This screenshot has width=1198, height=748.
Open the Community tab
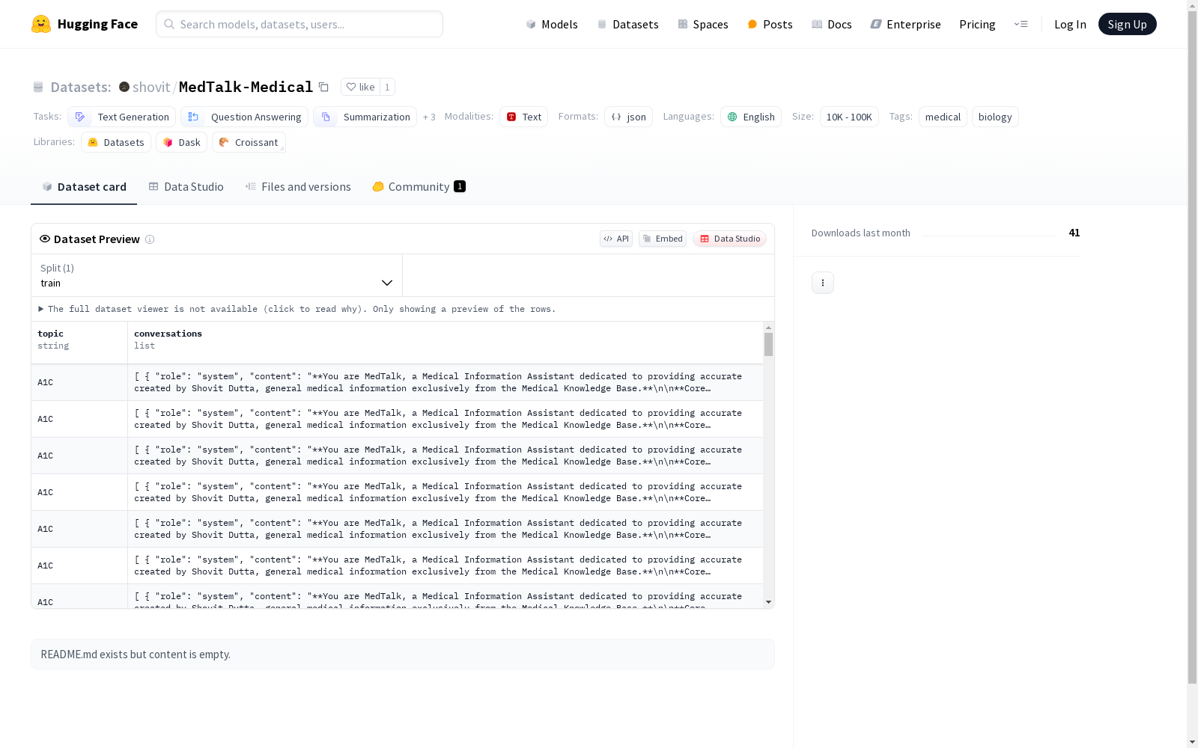pos(419,187)
